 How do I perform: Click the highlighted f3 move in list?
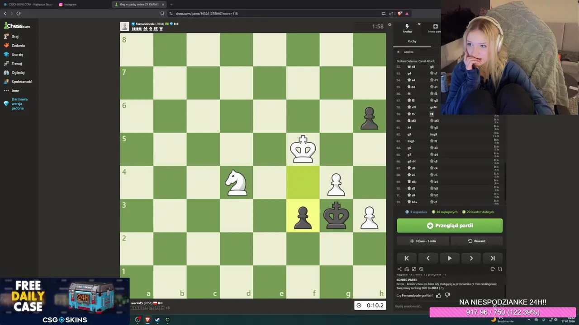coord(432,114)
